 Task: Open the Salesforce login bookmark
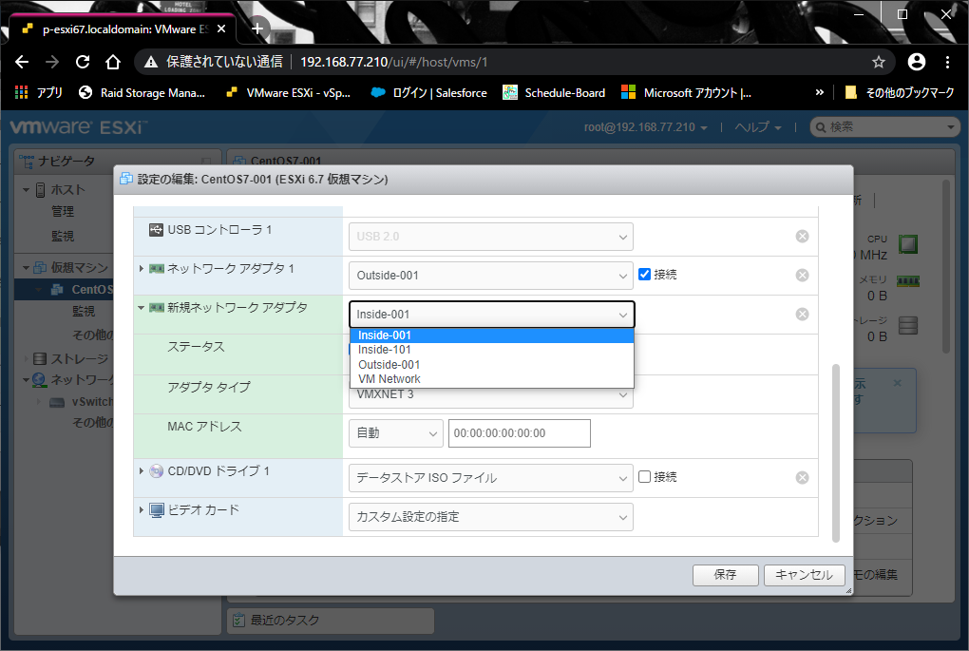pyautogui.click(x=428, y=93)
